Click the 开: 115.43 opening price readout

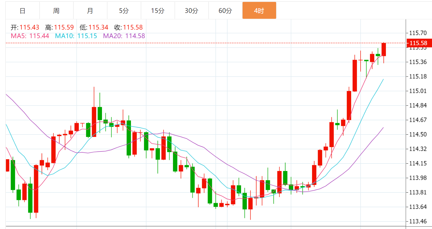pos(25,27)
